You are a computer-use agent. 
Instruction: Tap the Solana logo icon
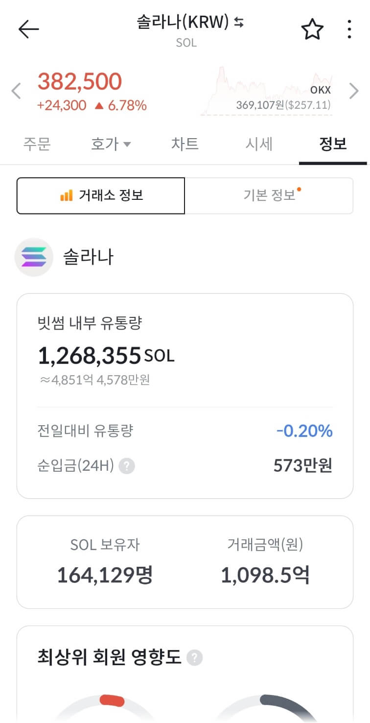(34, 257)
